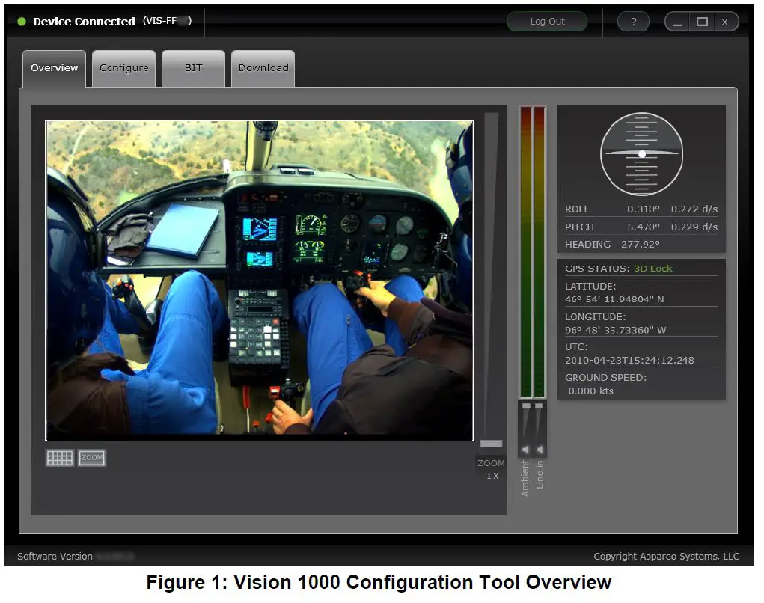Screen dimensions: 764x603
Task: Click the green Device Connected status indicator
Action: [x=22, y=22]
